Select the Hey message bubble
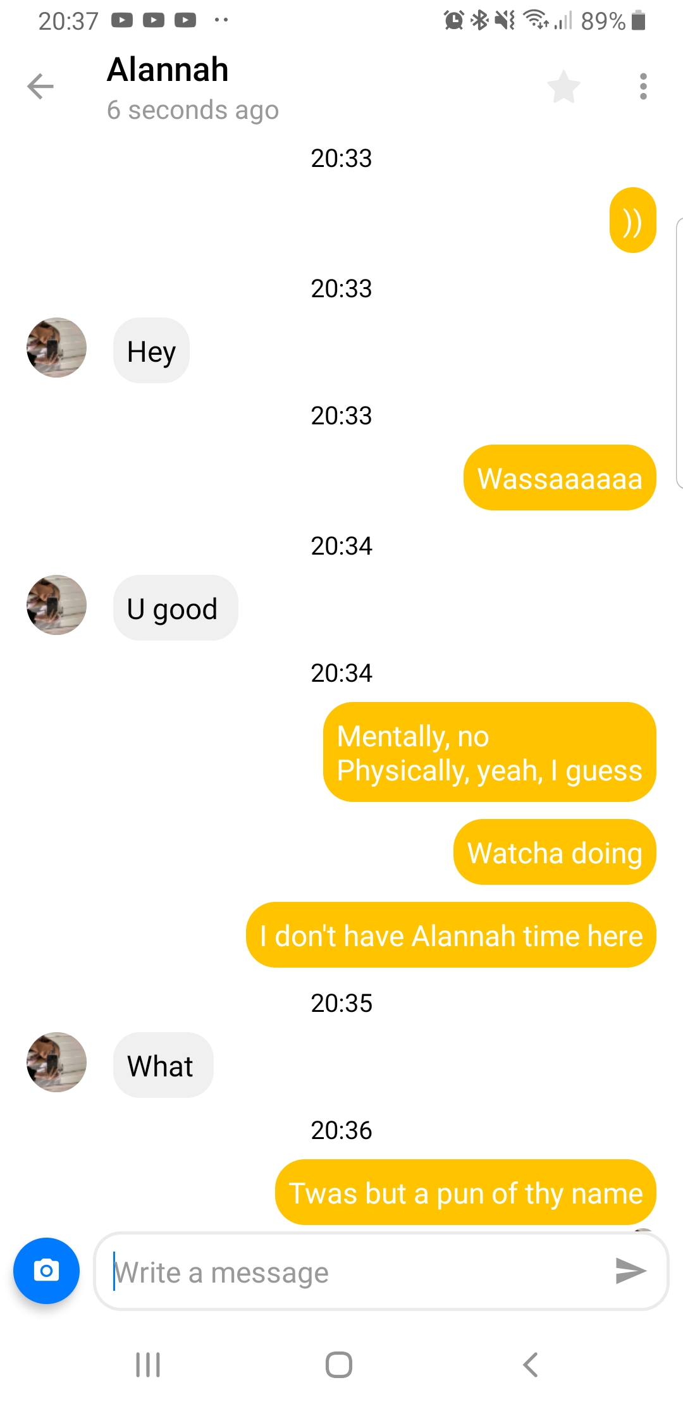 click(x=151, y=350)
